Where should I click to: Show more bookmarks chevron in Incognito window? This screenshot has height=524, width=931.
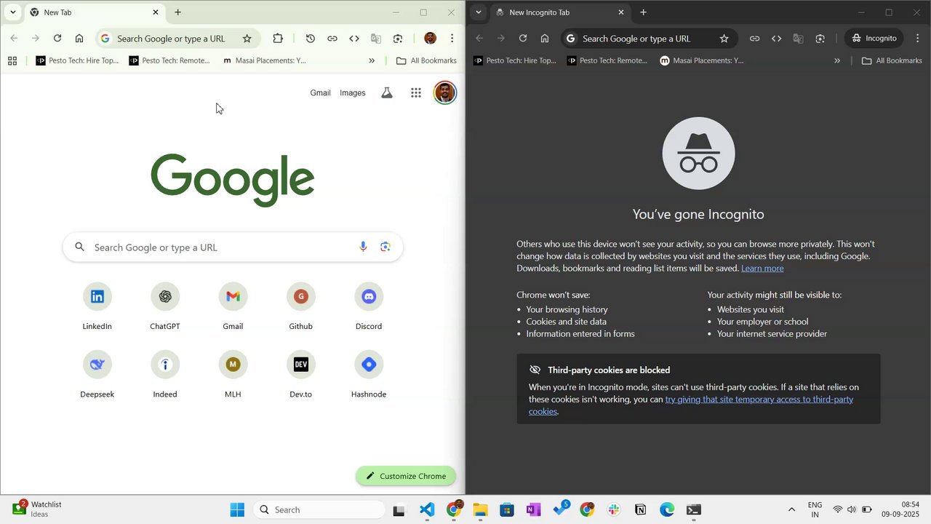tap(837, 60)
